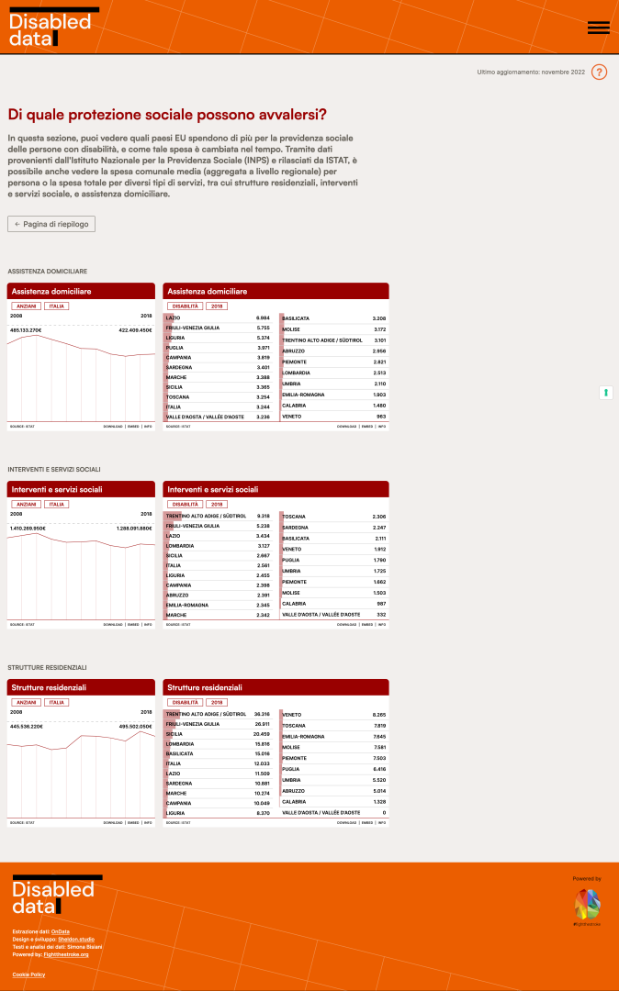Image resolution: width=619 pixels, height=991 pixels.
Task: Open ANZIANI filter in Assistenza domiciliare chart
Action: coord(27,306)
